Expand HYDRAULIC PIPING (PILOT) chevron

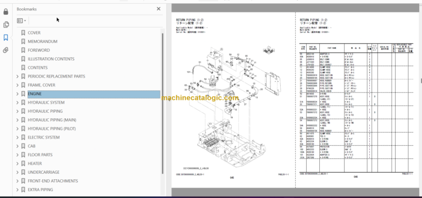18,129
